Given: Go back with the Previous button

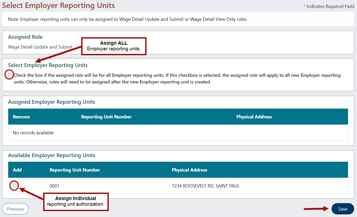Looking at the screenshot, I should point(15,209).
